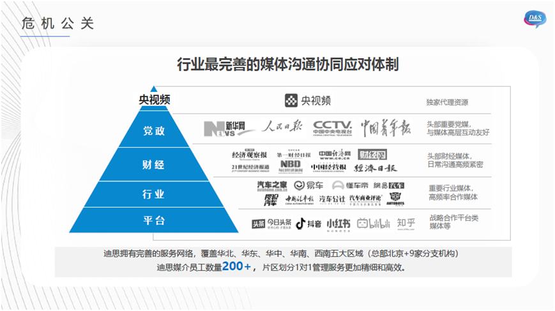Click the 危机公关 slide heading

[57, 24]
